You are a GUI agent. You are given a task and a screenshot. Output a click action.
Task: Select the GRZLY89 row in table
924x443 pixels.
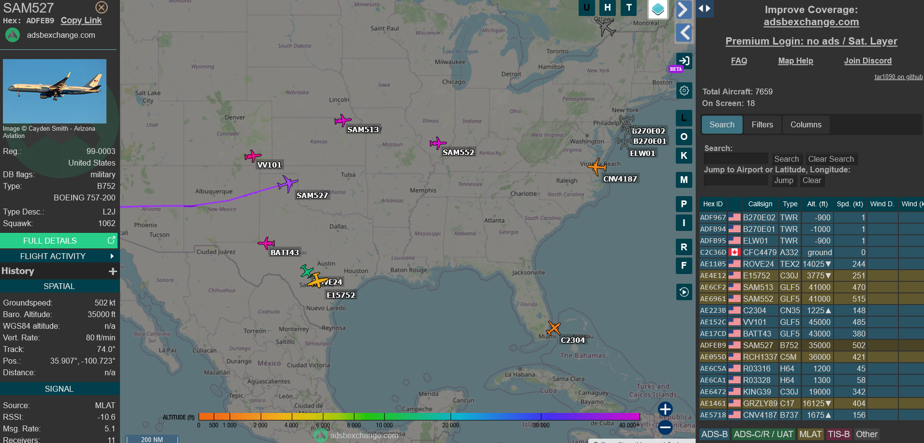811,403
